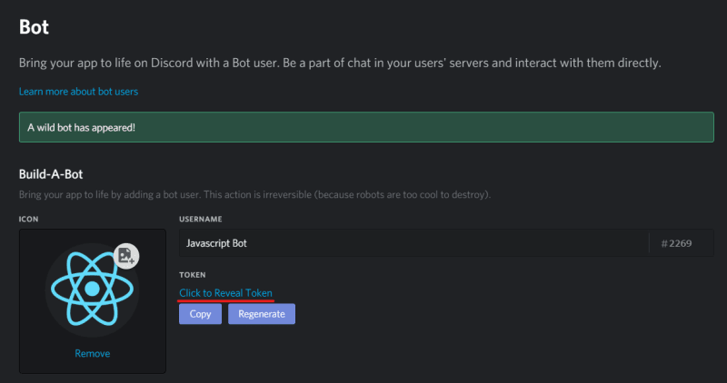Regenerate the bot token
Viewport: 727px width, 383px height.
[262, 314]
